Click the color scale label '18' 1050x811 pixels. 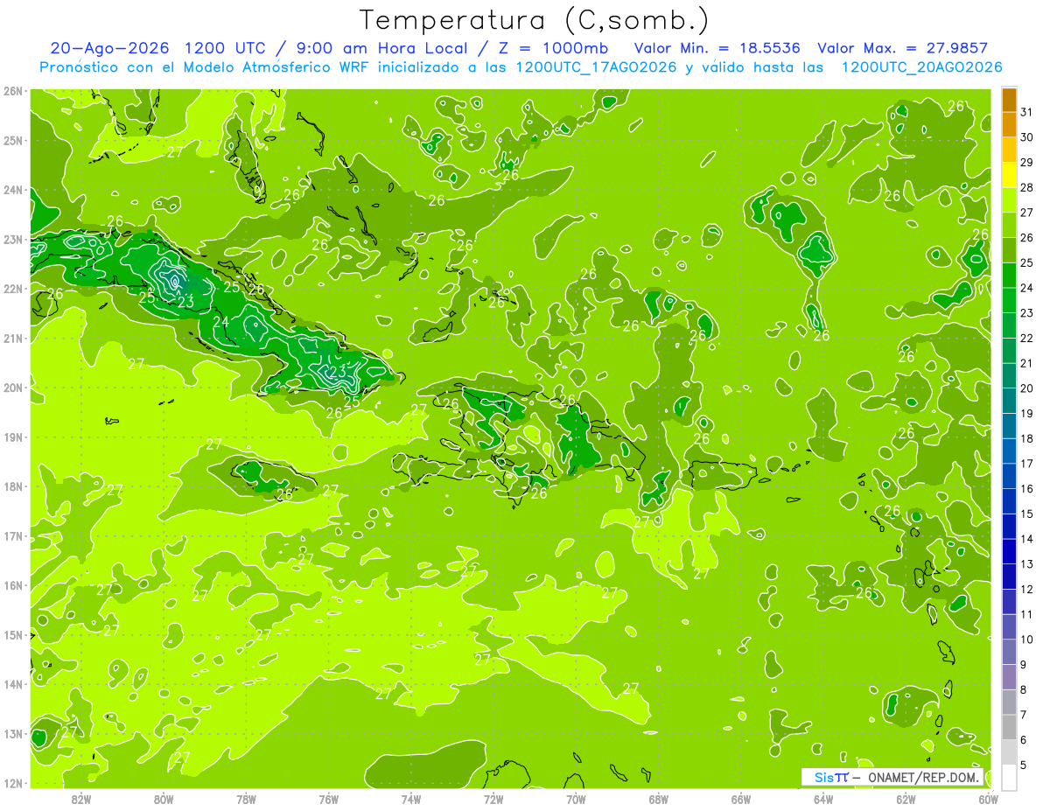[x=1026, y=438]
